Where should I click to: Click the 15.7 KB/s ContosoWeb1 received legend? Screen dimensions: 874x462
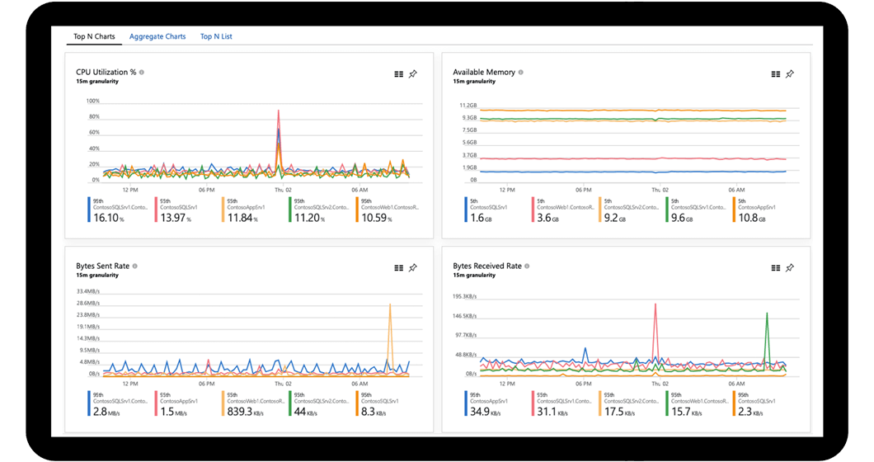(697, 404)
